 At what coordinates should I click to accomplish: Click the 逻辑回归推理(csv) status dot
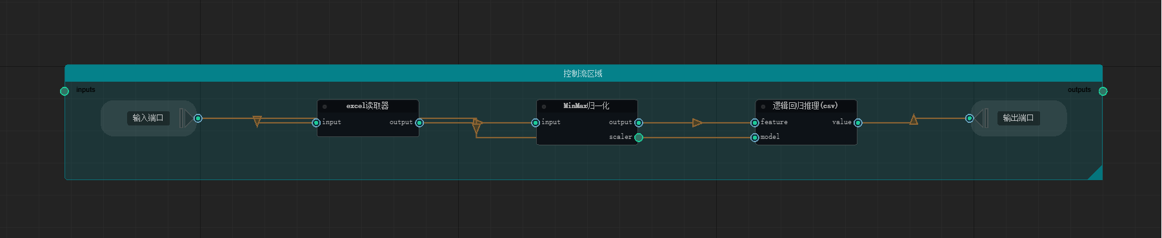(763, 107)
